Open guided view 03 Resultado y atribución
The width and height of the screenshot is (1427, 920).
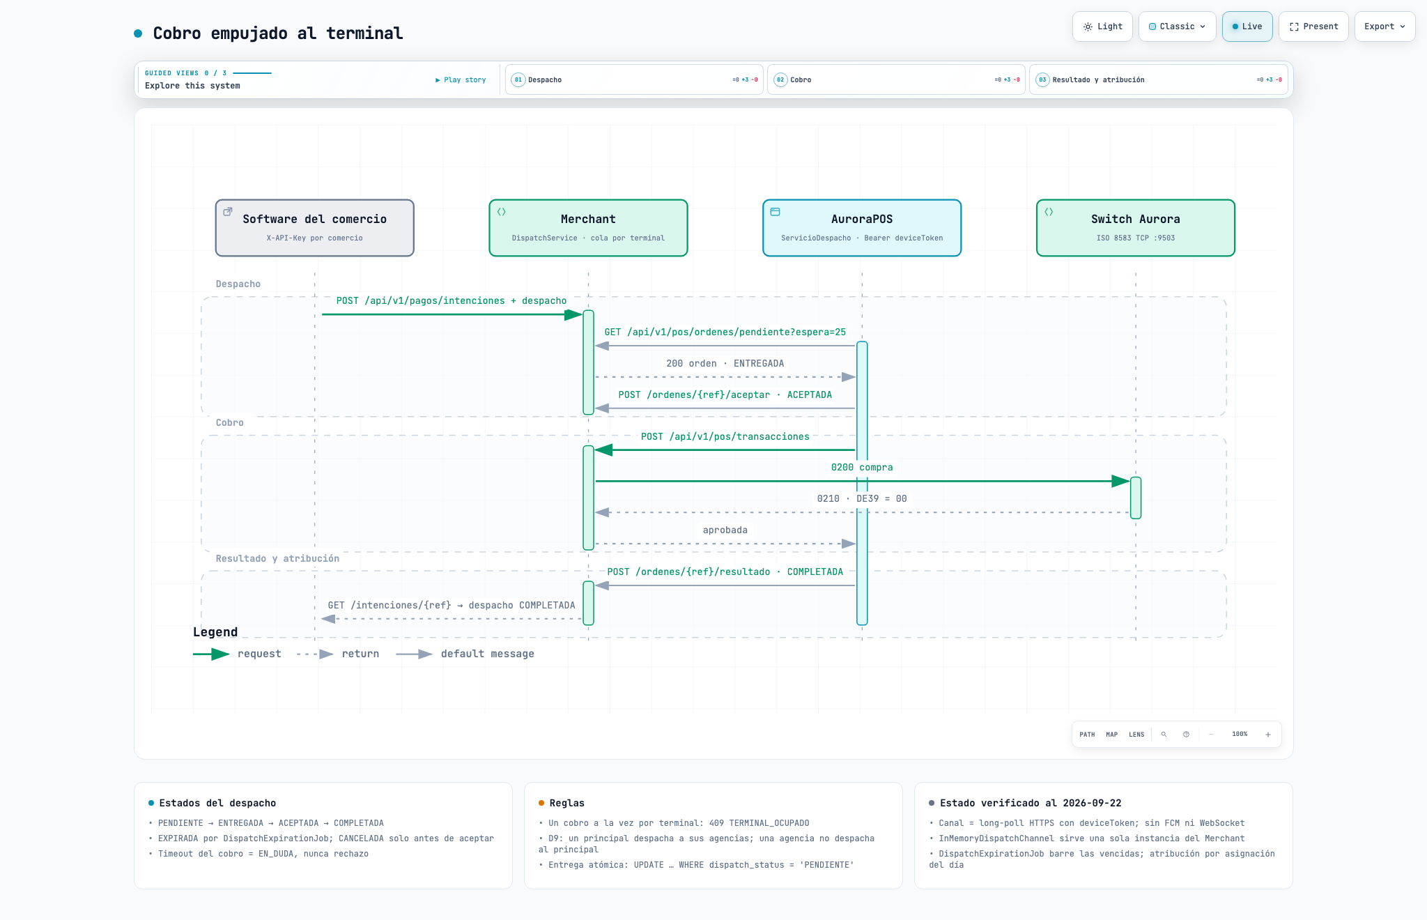[1159, 79]
